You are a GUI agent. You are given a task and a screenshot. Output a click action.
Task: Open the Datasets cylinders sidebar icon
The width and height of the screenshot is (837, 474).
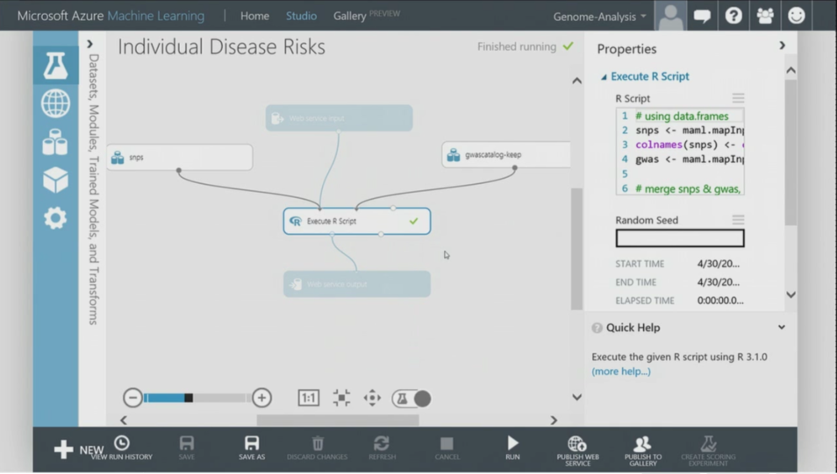(55, 142)
